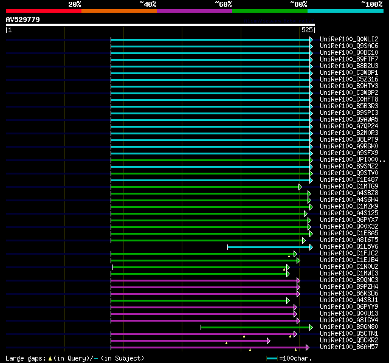Pick the UniRef100_B6AH57 hit name
This screenshot has height=363, width=389.
(349, 347)
